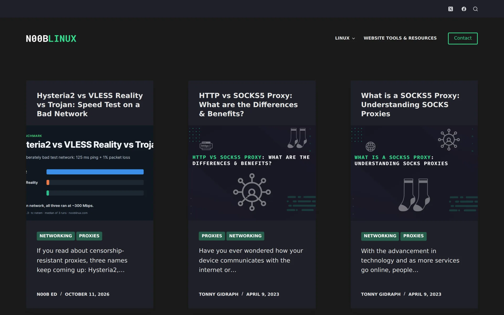Click excerpt 'If you read about censorship-resistant'
The image size is (504, 315).
82,260
